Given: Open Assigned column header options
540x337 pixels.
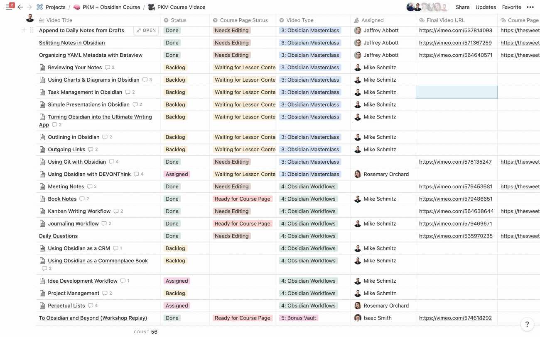Looking at the screenshot, I should (383, 20).
